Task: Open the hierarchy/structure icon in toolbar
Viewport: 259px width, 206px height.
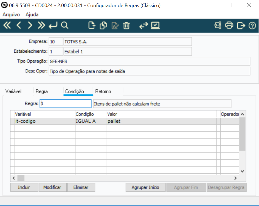Action: coord(218,26)
